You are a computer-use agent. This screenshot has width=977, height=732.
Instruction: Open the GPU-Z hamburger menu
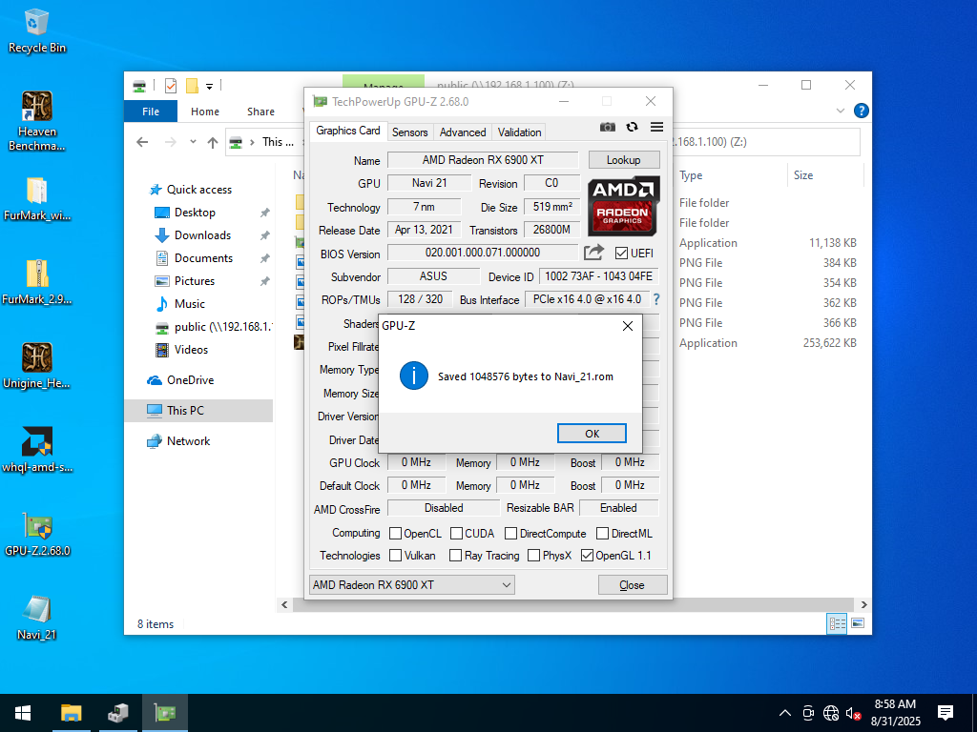[656, 127]
